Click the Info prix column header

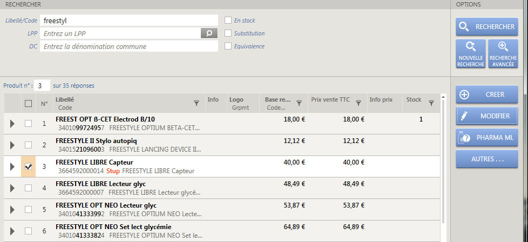pos(381,99)
